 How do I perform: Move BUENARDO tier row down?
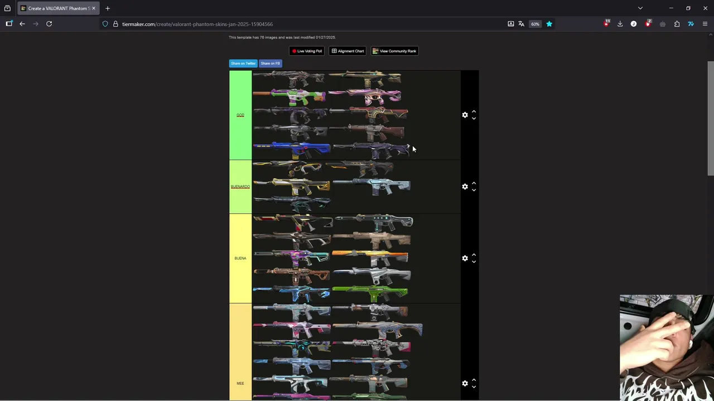pyautogui.click(x=474, y=190)
